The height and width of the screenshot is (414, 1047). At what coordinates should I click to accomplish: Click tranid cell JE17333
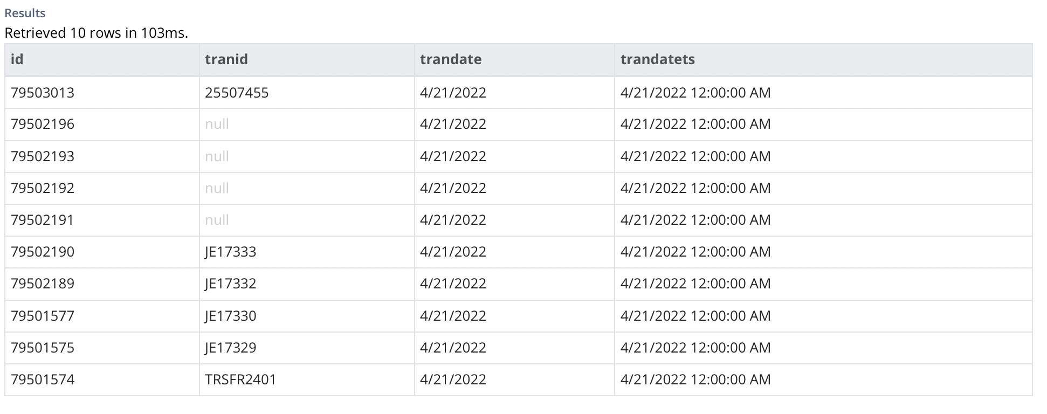(x=231, y=252)
